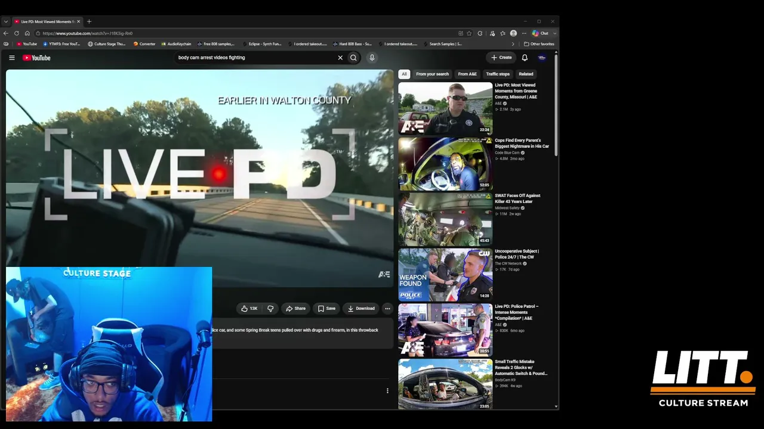Viewport: 764px width, 429px height.
Task: Select the Related filter chip
Action: click(526, 74)
